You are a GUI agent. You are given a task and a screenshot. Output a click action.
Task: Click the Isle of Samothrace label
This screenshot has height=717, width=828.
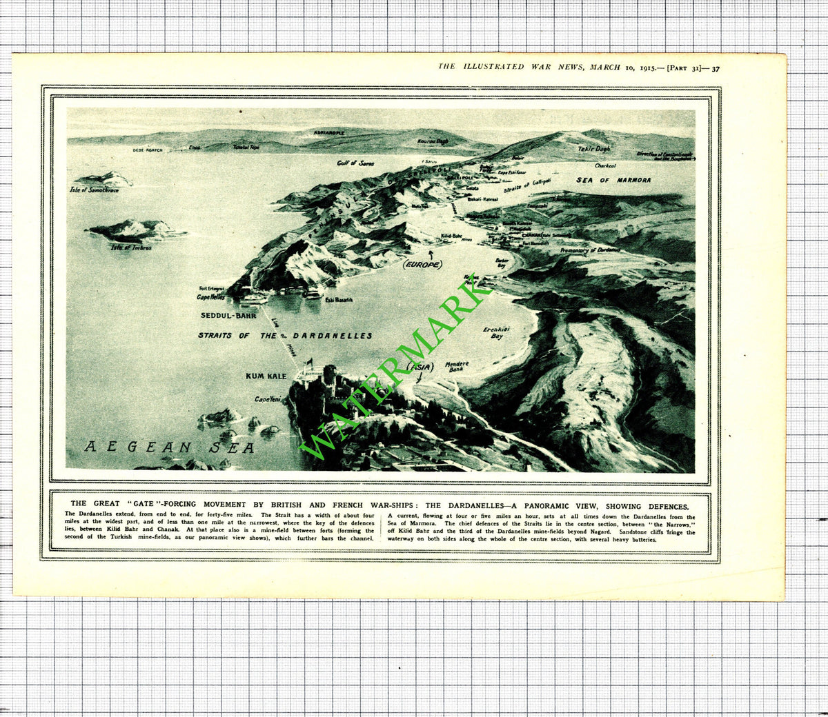[95, 190]
